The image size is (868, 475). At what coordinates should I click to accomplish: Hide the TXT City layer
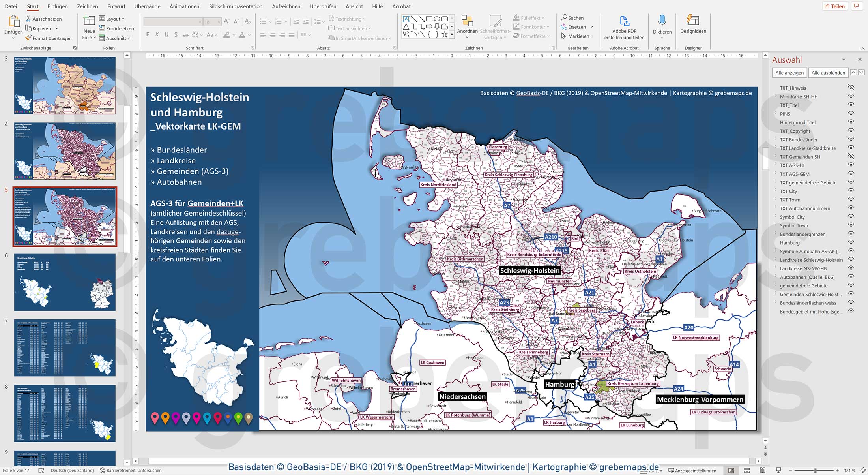[851, 191]
